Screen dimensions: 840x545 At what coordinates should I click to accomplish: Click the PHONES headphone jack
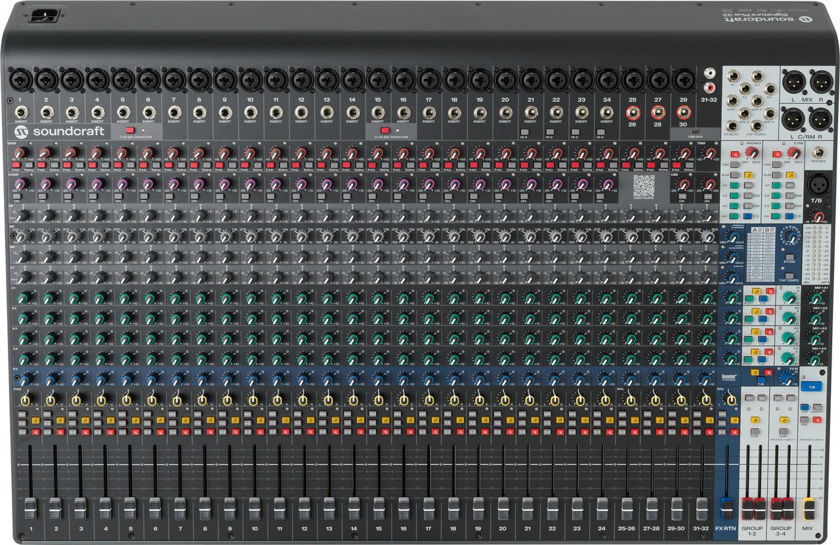(x=818, y=153)
